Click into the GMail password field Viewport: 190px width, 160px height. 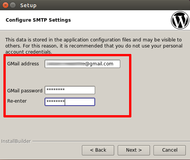pyautogui.click(x=70, y=90)
